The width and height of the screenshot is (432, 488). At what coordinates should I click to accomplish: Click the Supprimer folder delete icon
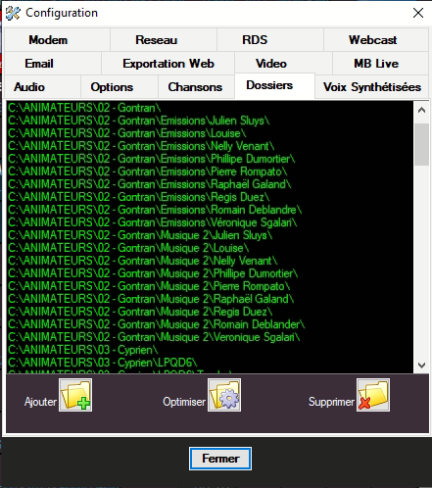(373, 395)
